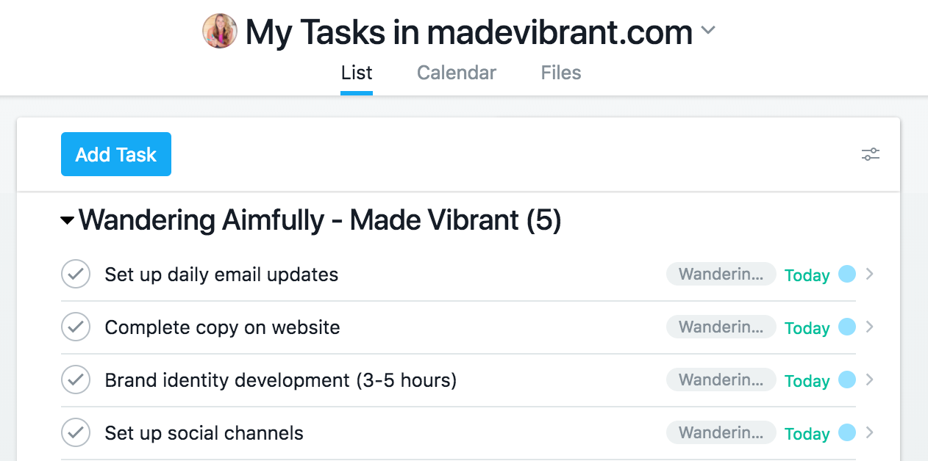Switch to the List tab
Image resolution: width=928 pixels, height=461 pixels.
357,73
